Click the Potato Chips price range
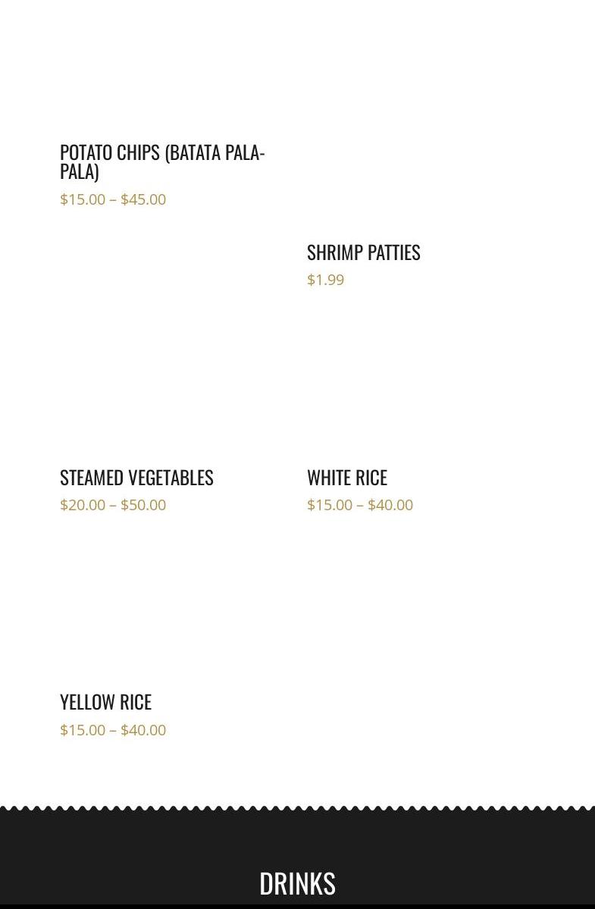 coord(113,199)
